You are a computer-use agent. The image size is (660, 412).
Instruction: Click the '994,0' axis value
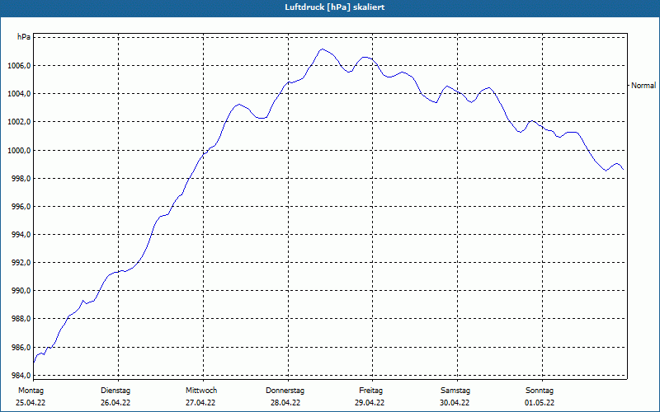point(21,234)
